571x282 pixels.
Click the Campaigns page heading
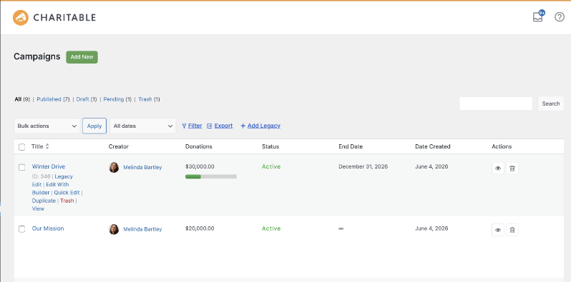36,56
